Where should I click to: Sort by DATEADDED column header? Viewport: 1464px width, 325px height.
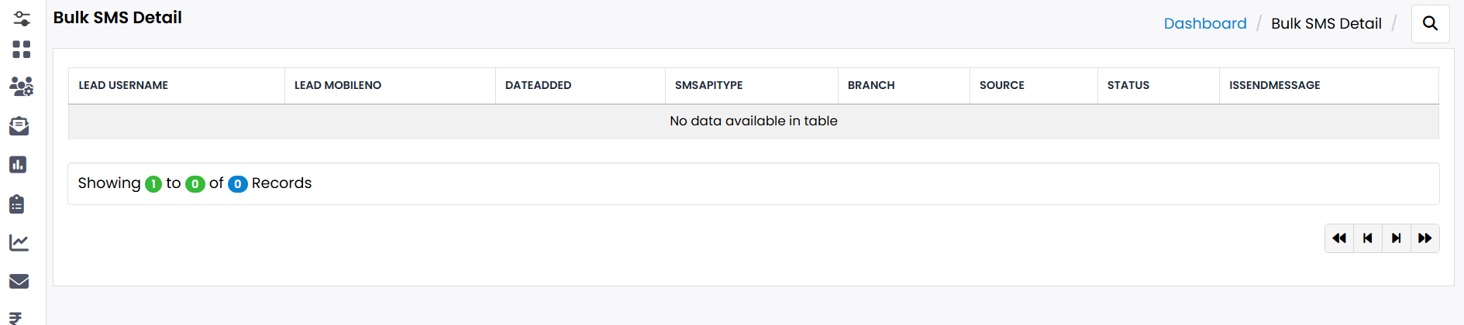click(x=538, y=85)
